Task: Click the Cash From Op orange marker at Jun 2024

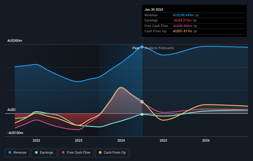Action: [142, 101]
